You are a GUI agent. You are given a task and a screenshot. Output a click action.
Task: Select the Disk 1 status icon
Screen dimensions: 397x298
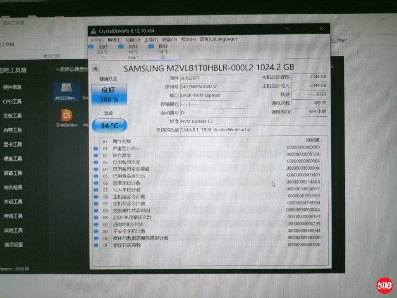pyautogui.click(x=121, y=47)
